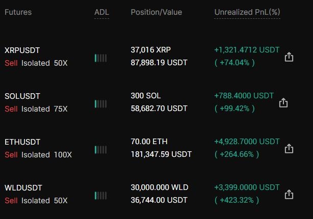Check the WLDUSDT ADL indicator bars
The height and width of the screenshot is (219, 313).
tap(101, 196)
